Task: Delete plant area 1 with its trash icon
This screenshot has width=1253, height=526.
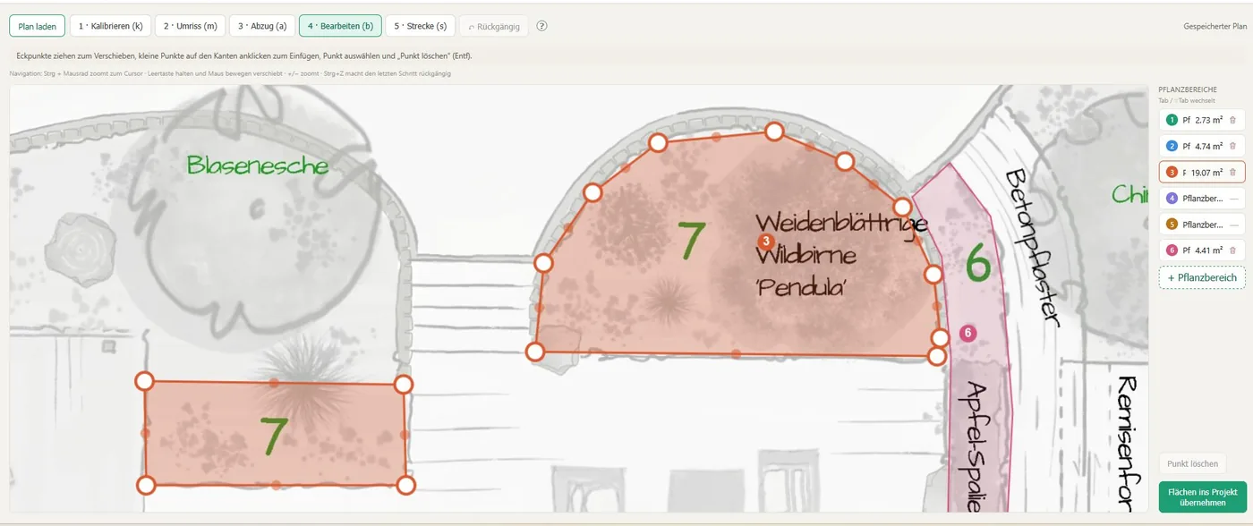Action: (x=1232, y=120)
